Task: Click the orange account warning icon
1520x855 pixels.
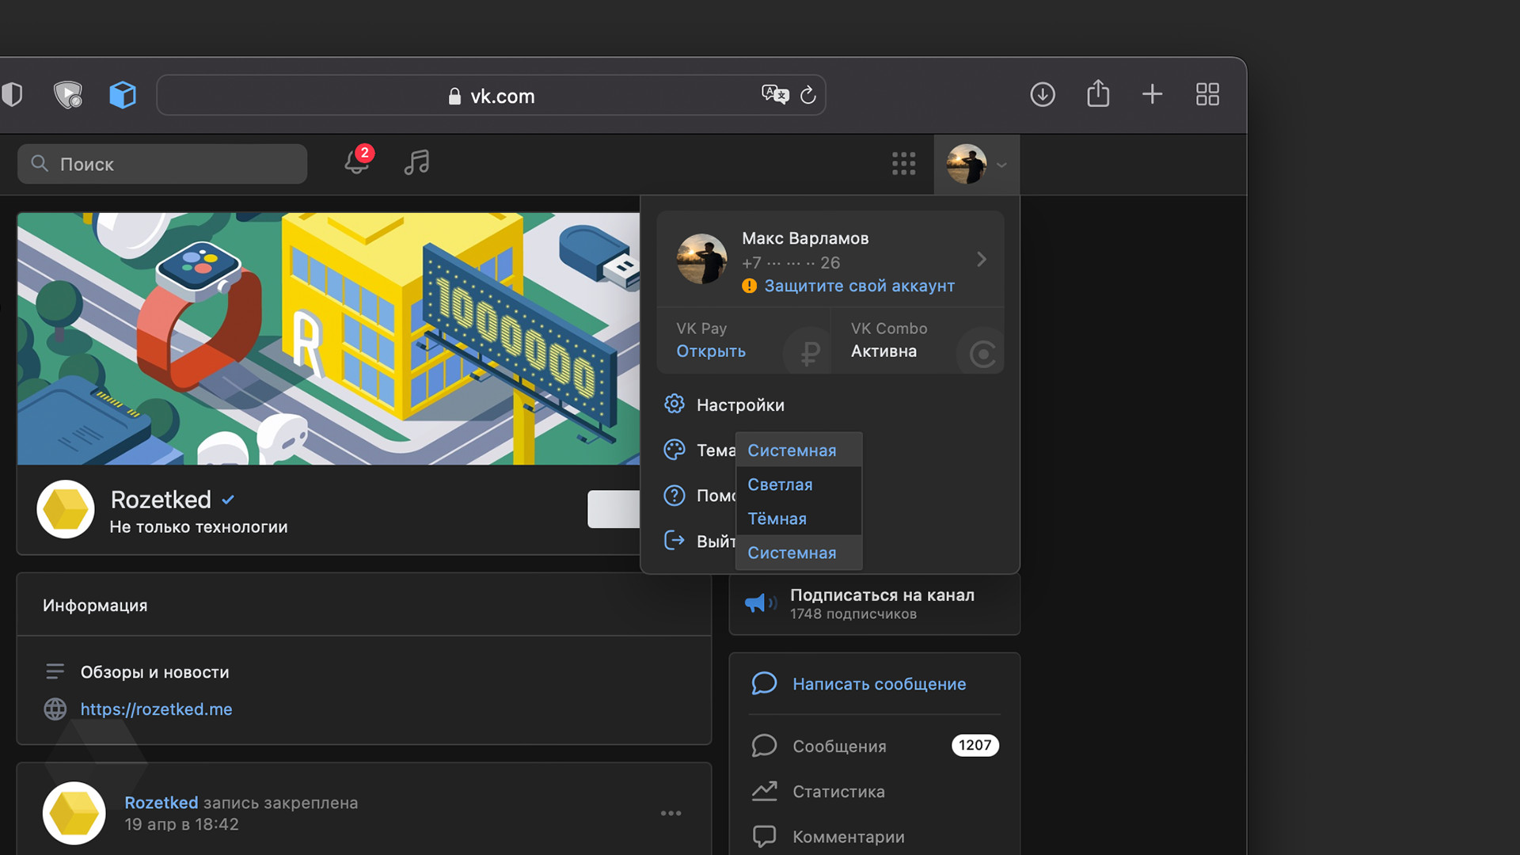Action: (749, 286)
